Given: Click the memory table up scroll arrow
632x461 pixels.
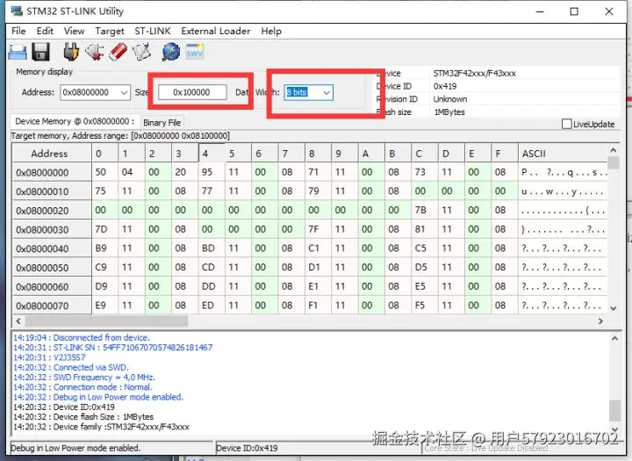Looking at the screenshot, I should (x=613, y=150).
